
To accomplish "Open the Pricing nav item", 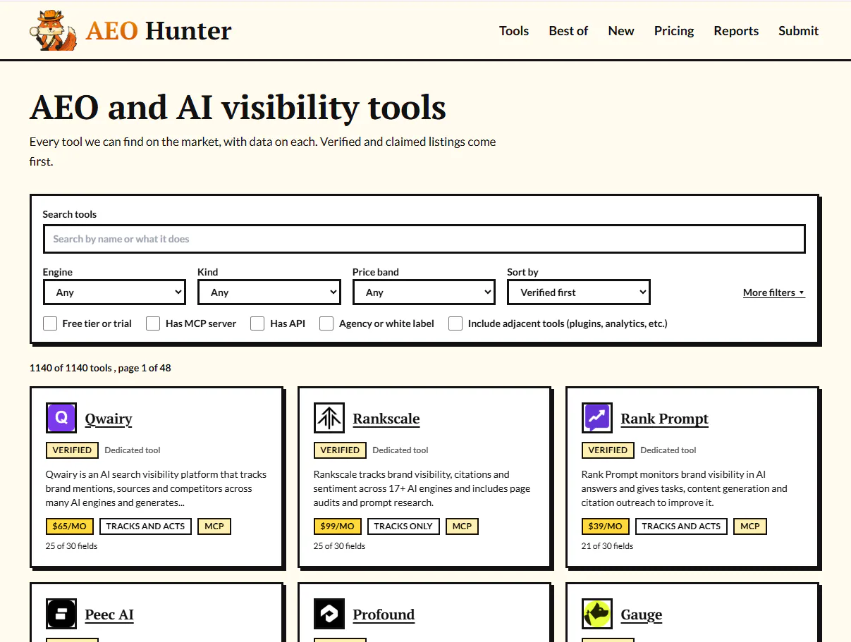I will click(674, 31).
